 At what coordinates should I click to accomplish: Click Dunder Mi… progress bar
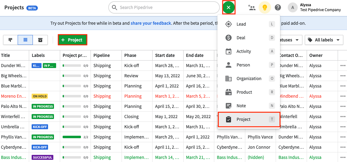[x=72, y=66]
